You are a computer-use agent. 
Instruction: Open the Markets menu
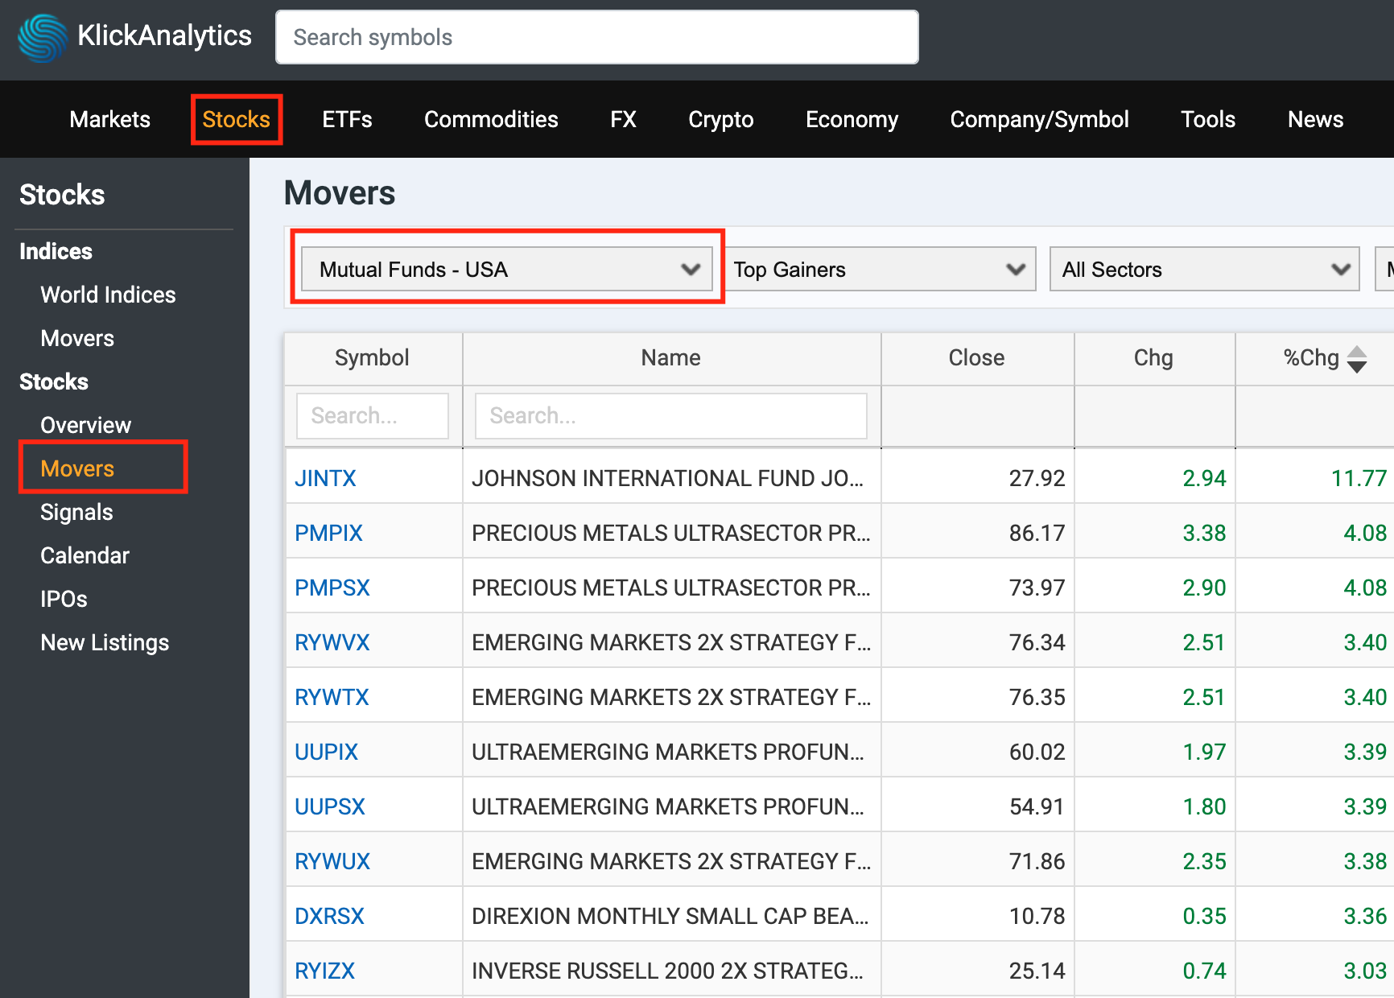(x=109, y=119)
